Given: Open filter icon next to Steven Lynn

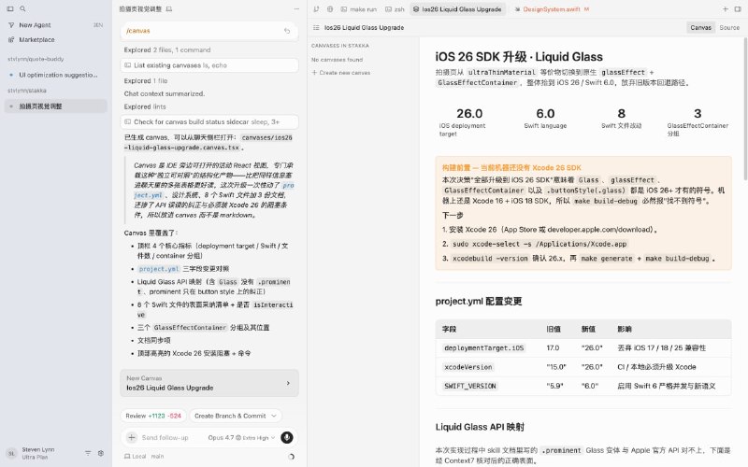Looking at the screenshot, I should point(88,453).
